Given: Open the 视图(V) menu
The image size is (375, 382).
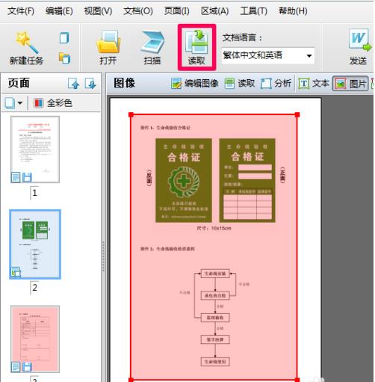Looking at the screenshot, I should click(x=98, y=11).
